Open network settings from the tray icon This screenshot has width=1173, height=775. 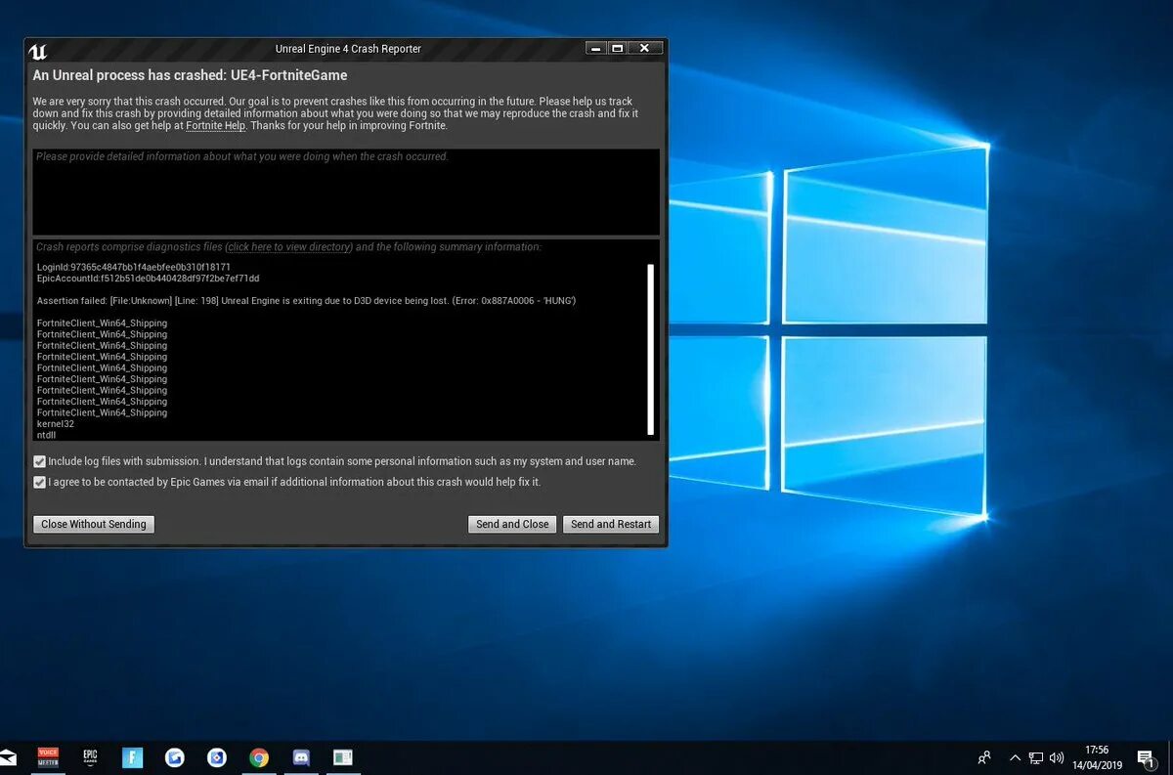click(x=1036, y=757)
